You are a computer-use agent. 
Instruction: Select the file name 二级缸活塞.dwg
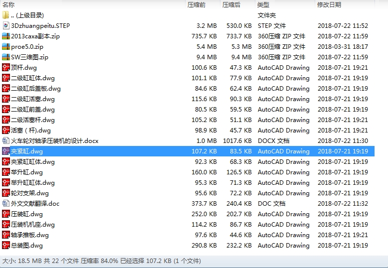(33, 99)
